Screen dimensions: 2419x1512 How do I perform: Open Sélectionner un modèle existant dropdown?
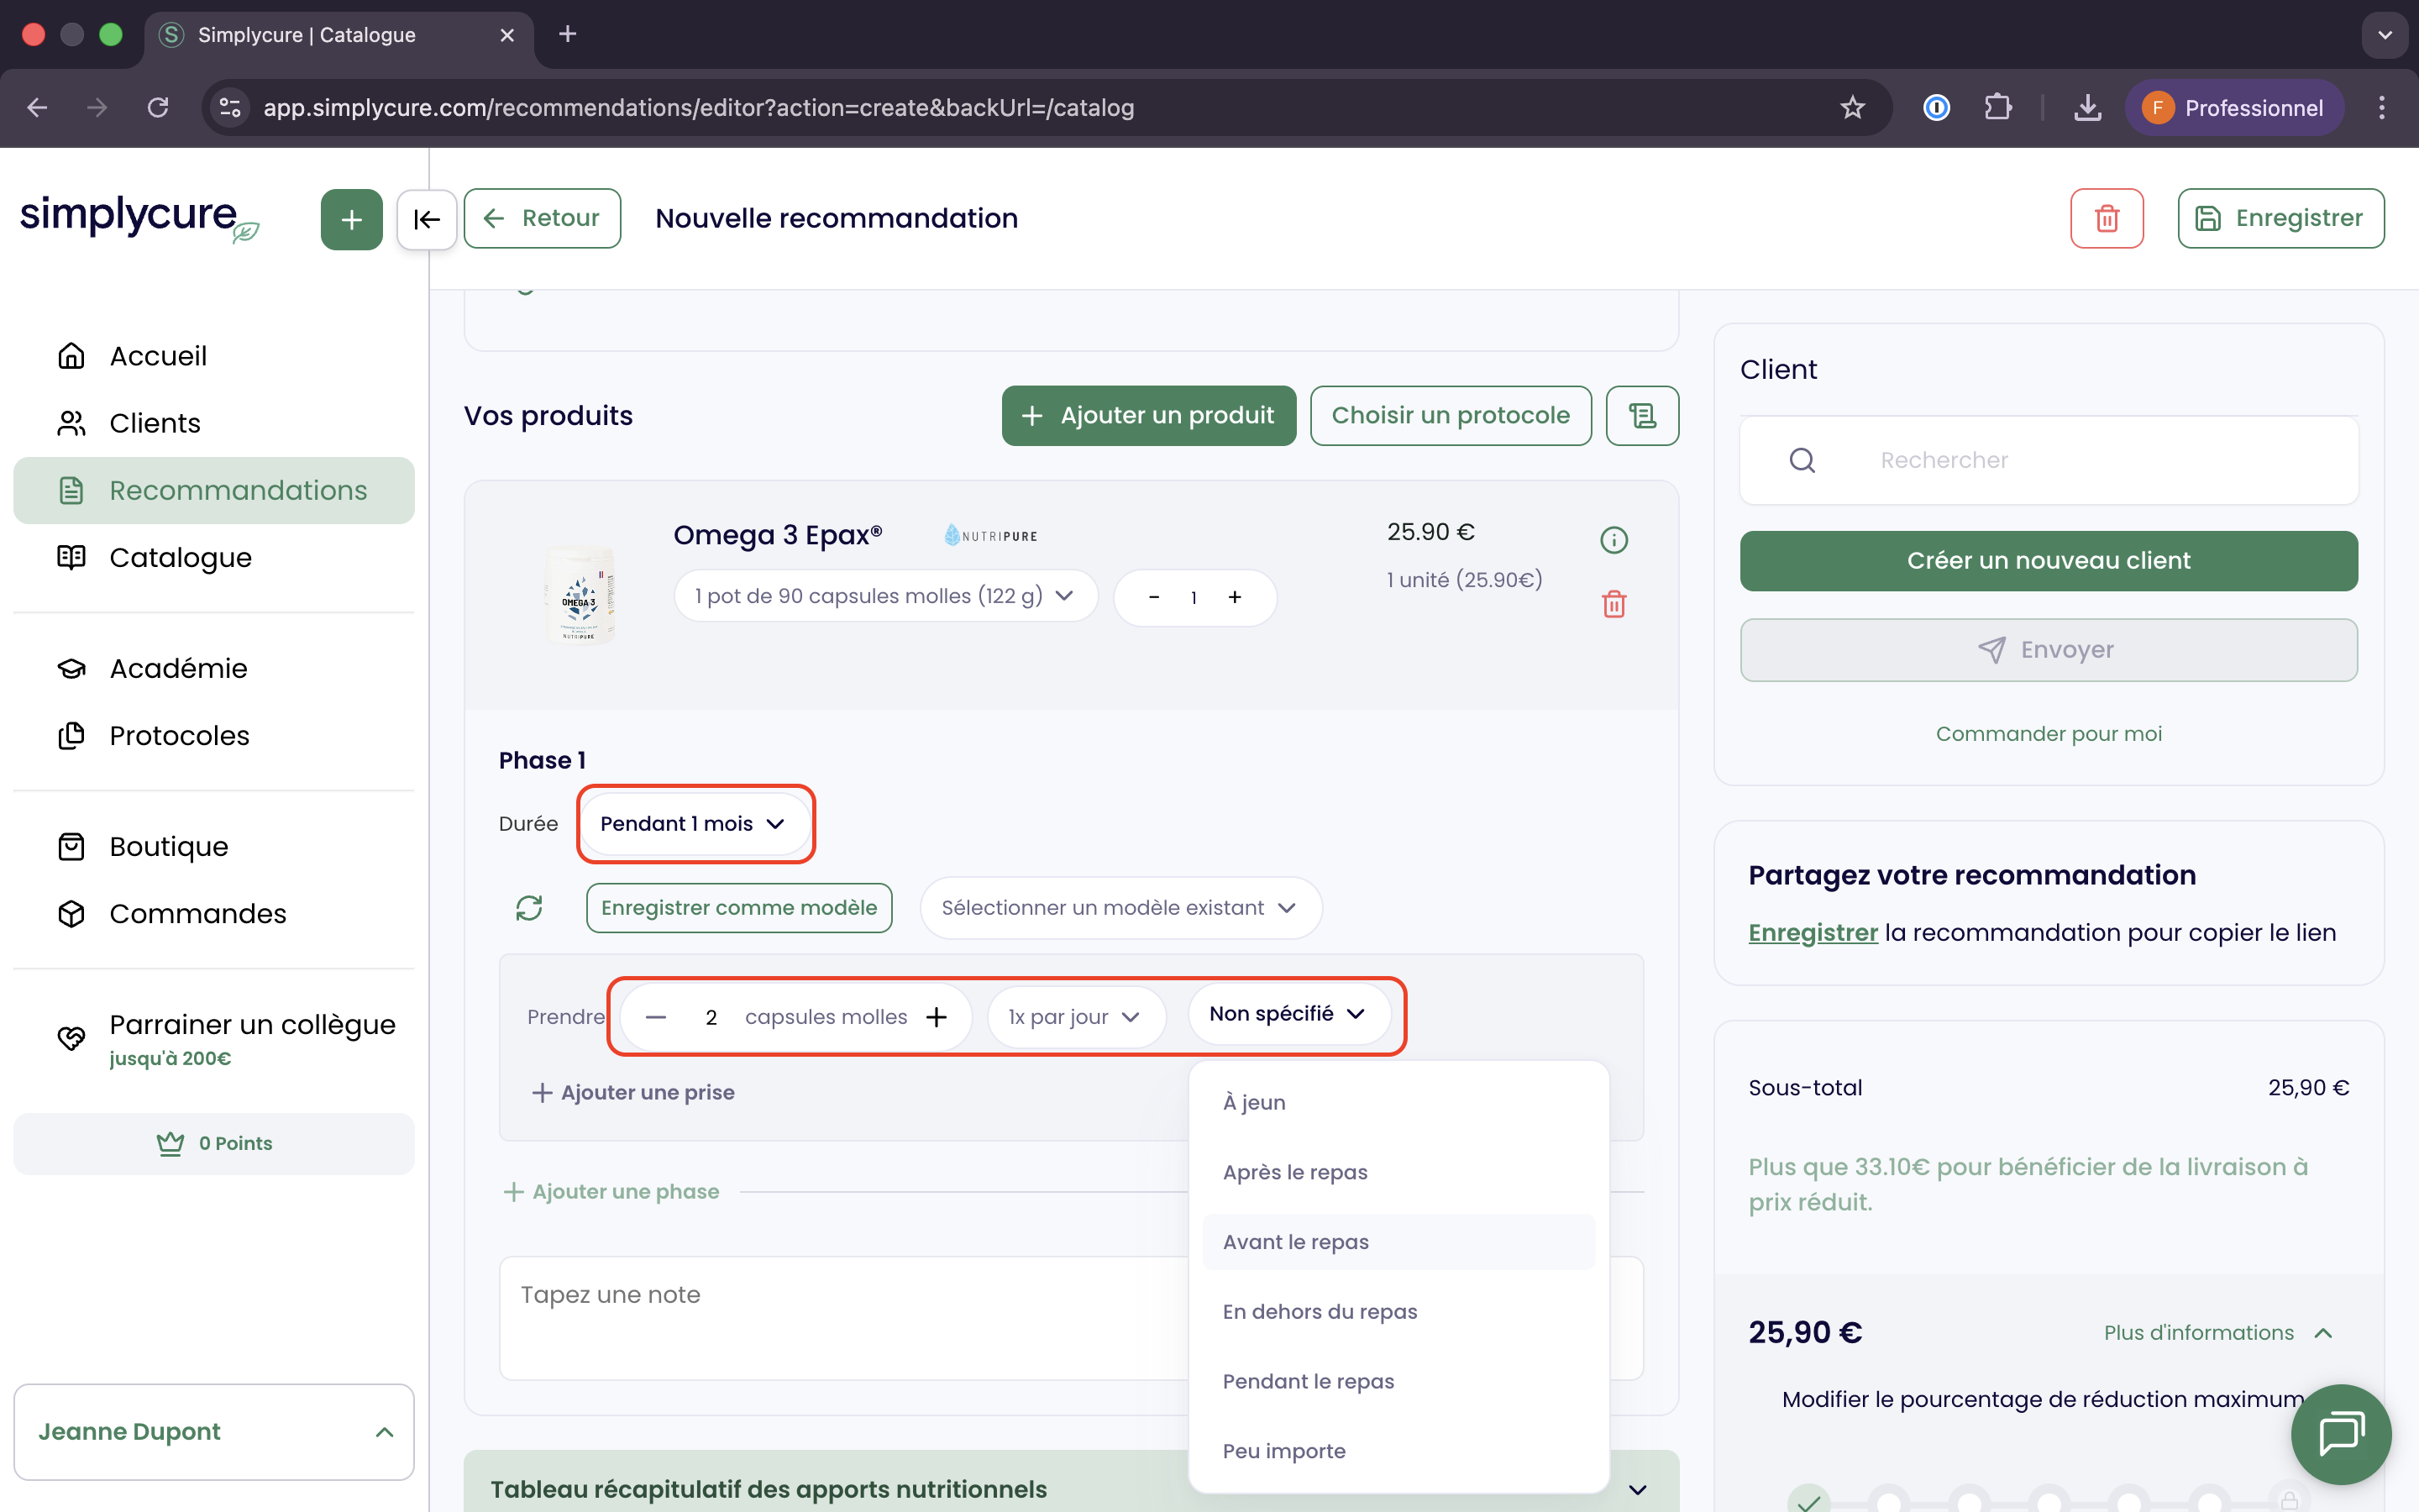1120,907
